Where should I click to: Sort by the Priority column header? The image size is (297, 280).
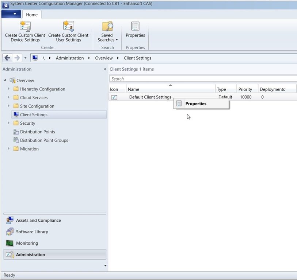247,89
